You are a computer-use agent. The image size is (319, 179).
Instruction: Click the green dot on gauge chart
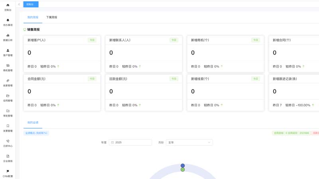click(183, 169)
